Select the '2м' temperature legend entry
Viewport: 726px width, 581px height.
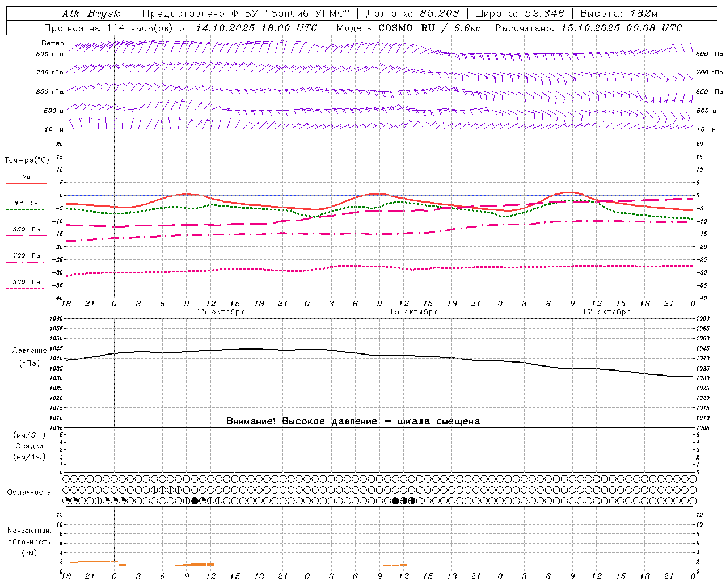(27, 178)
